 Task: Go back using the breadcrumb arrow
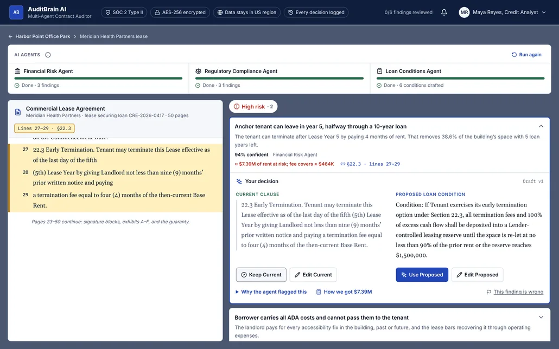tap(10, 36)
